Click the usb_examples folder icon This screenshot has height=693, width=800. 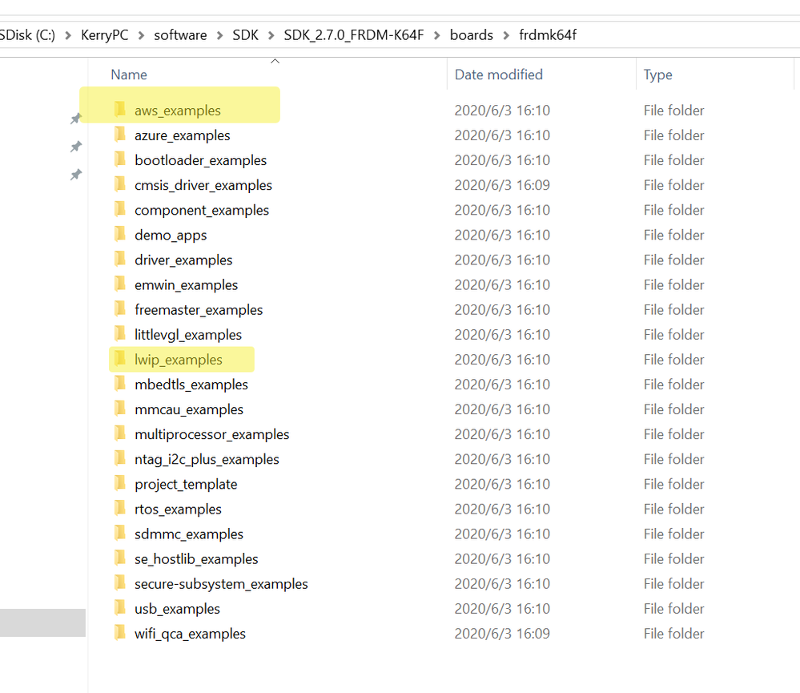[x=120, y=608]
